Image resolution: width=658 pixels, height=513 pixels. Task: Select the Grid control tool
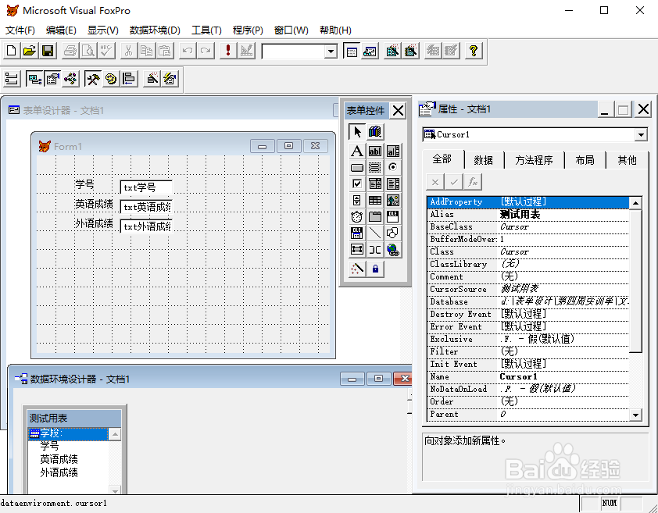(x=375, y=200)
